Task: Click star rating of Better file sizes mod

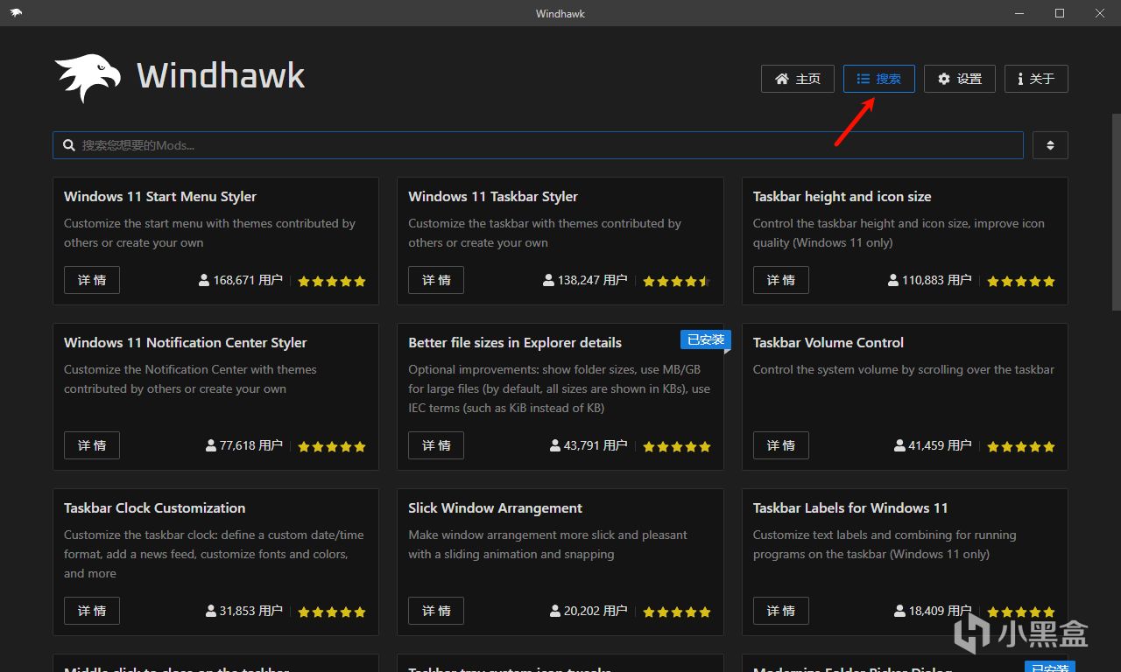Action: (x=676, y=446)
